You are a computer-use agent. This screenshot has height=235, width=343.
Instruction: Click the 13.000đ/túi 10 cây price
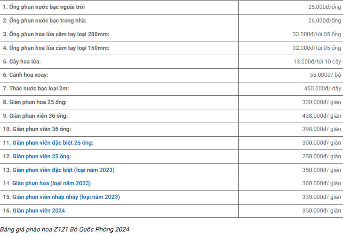pyautogui.click(x=317, y=62)
